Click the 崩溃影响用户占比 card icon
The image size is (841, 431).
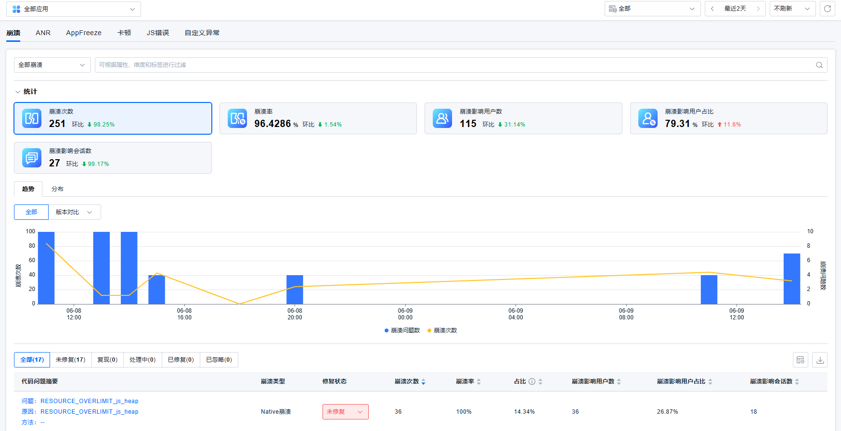(x=648, y=118)
